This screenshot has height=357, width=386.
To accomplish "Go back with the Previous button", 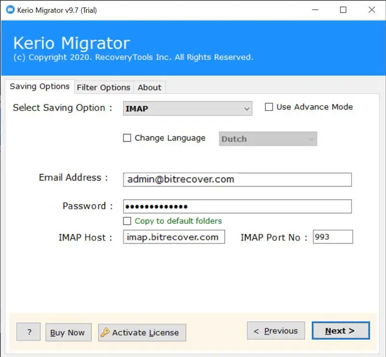I will point(276,330).
